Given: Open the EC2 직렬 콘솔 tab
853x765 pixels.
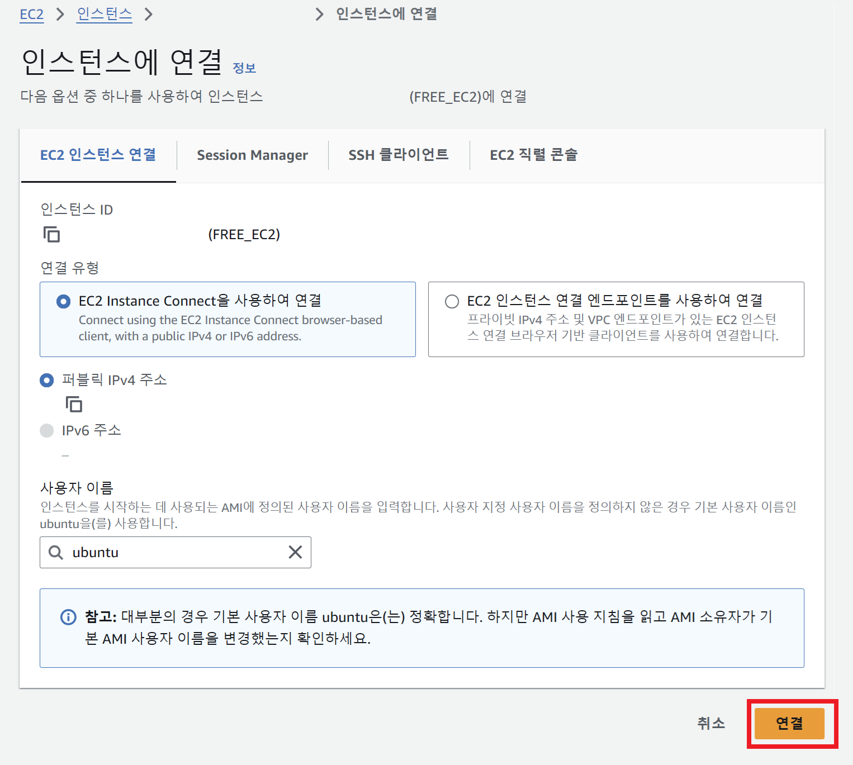Looking at the screenshot, I should point(534,155).
